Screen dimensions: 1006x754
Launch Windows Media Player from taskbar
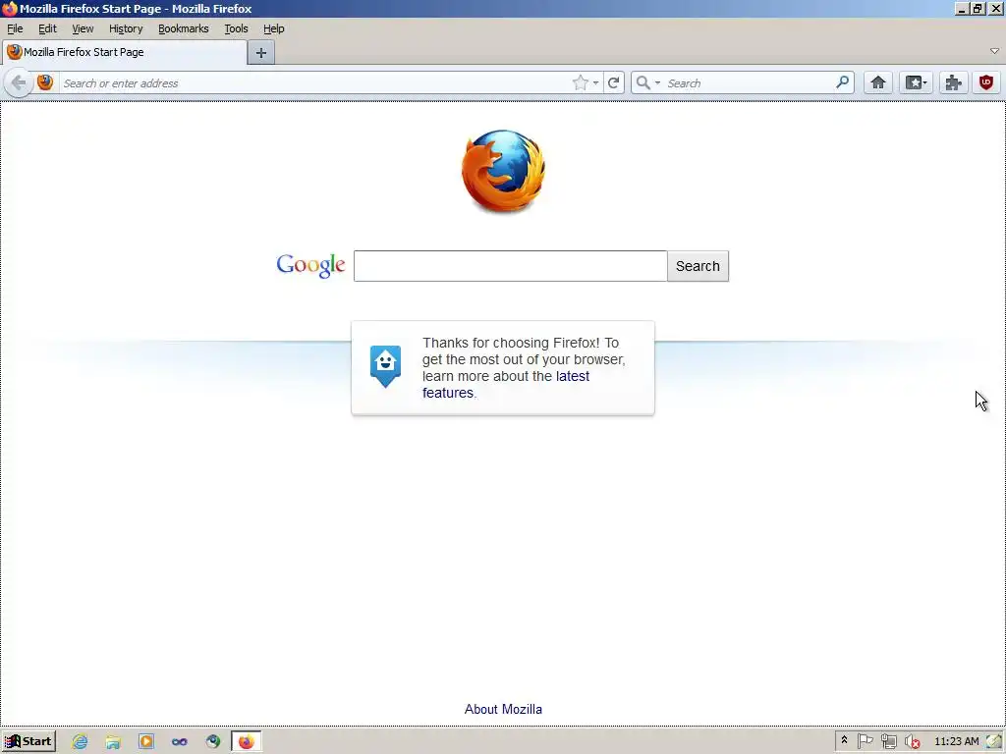click(146, 742)
